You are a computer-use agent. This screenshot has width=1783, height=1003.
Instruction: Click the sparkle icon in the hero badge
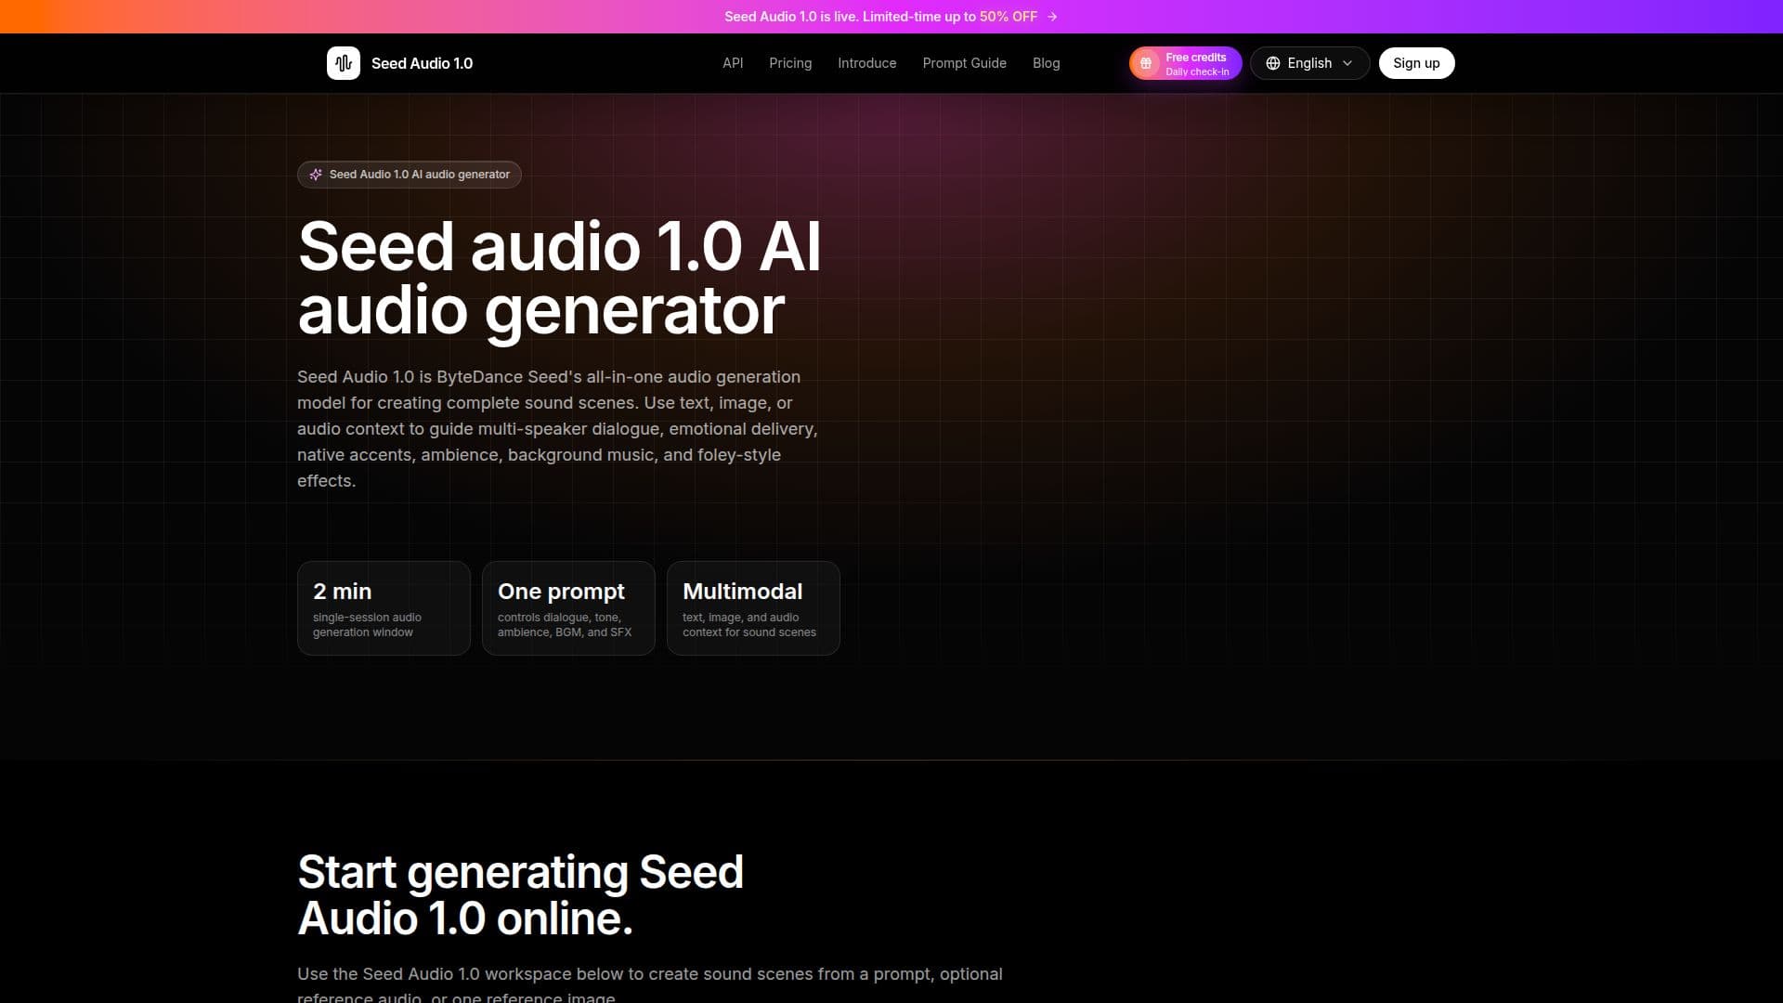point(316,175)
